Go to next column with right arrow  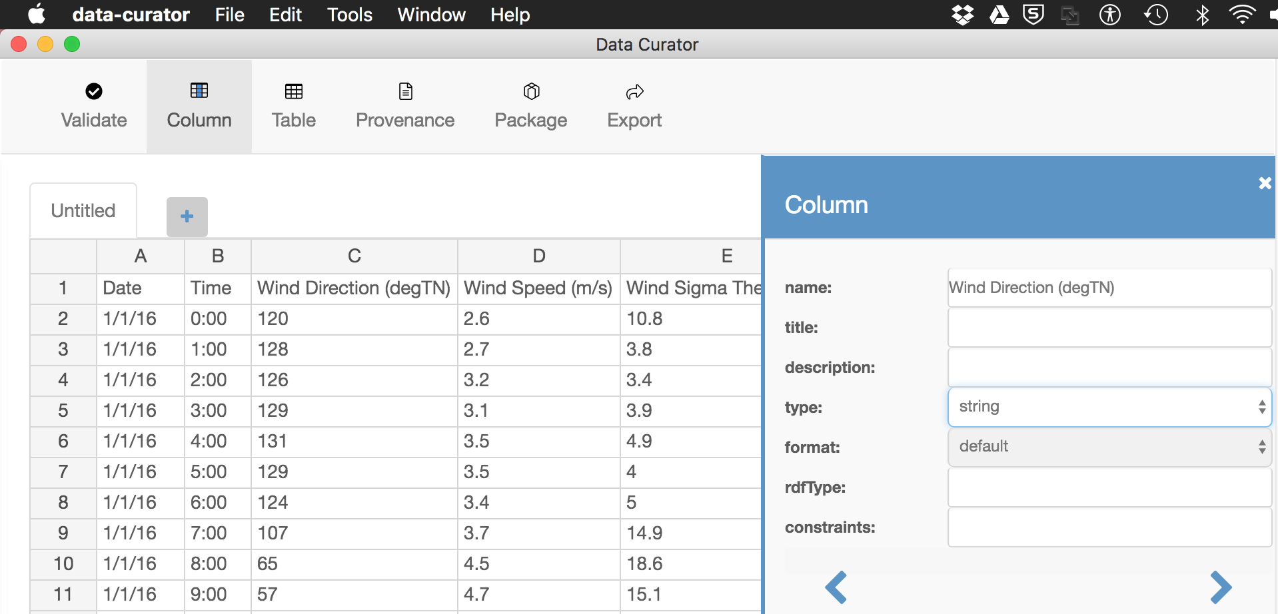point(1221,587)
